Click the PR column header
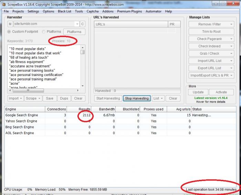Screen dimensions: 241x195 coord(174,24)
